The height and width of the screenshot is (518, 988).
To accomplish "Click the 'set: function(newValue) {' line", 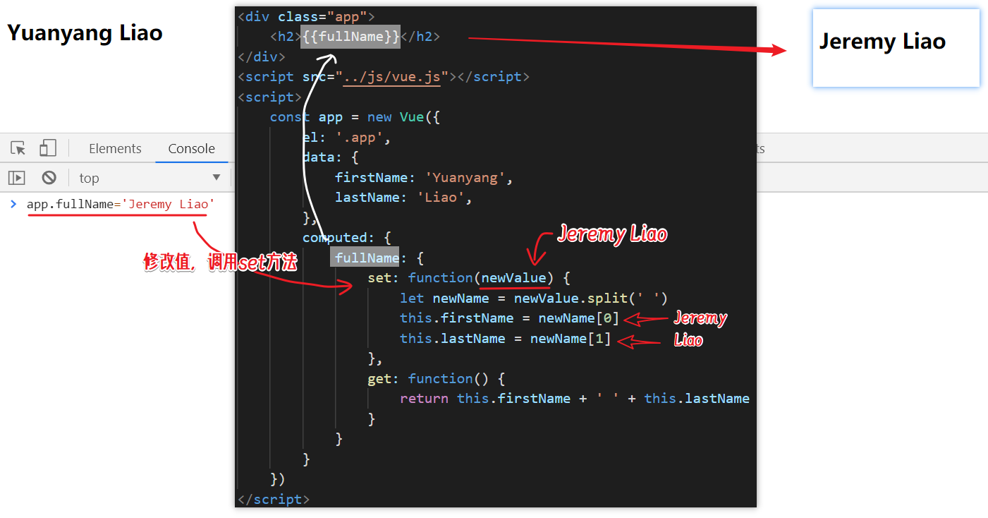I will [x=468, y=278].
